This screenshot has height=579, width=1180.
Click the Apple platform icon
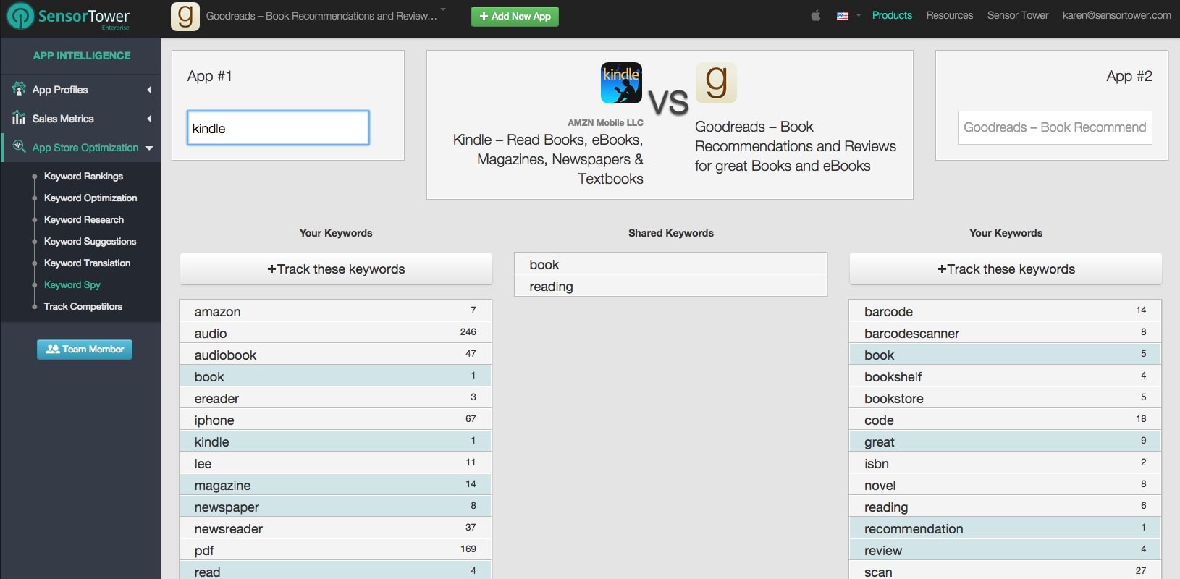click(816, 16)
